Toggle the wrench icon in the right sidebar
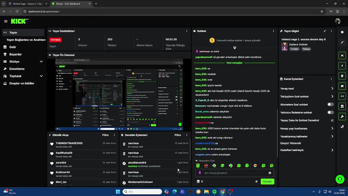 tap(342, 117)
